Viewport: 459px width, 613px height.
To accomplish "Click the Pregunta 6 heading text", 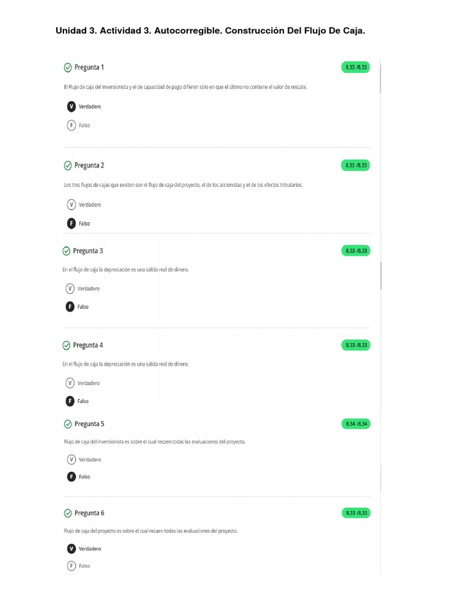I will [x=89, y=513].
